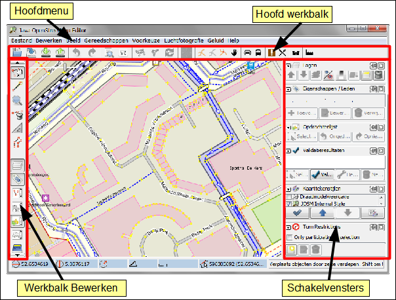This screenshot has height=300, width=396.
Task: Click the download from OSM green arrow icon
Action: pyautogui.click(x=46, y=52)
